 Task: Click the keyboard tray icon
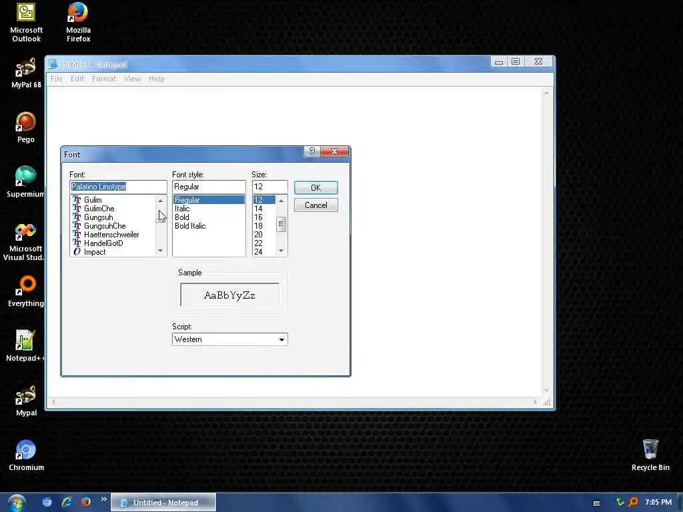[597, 503]
